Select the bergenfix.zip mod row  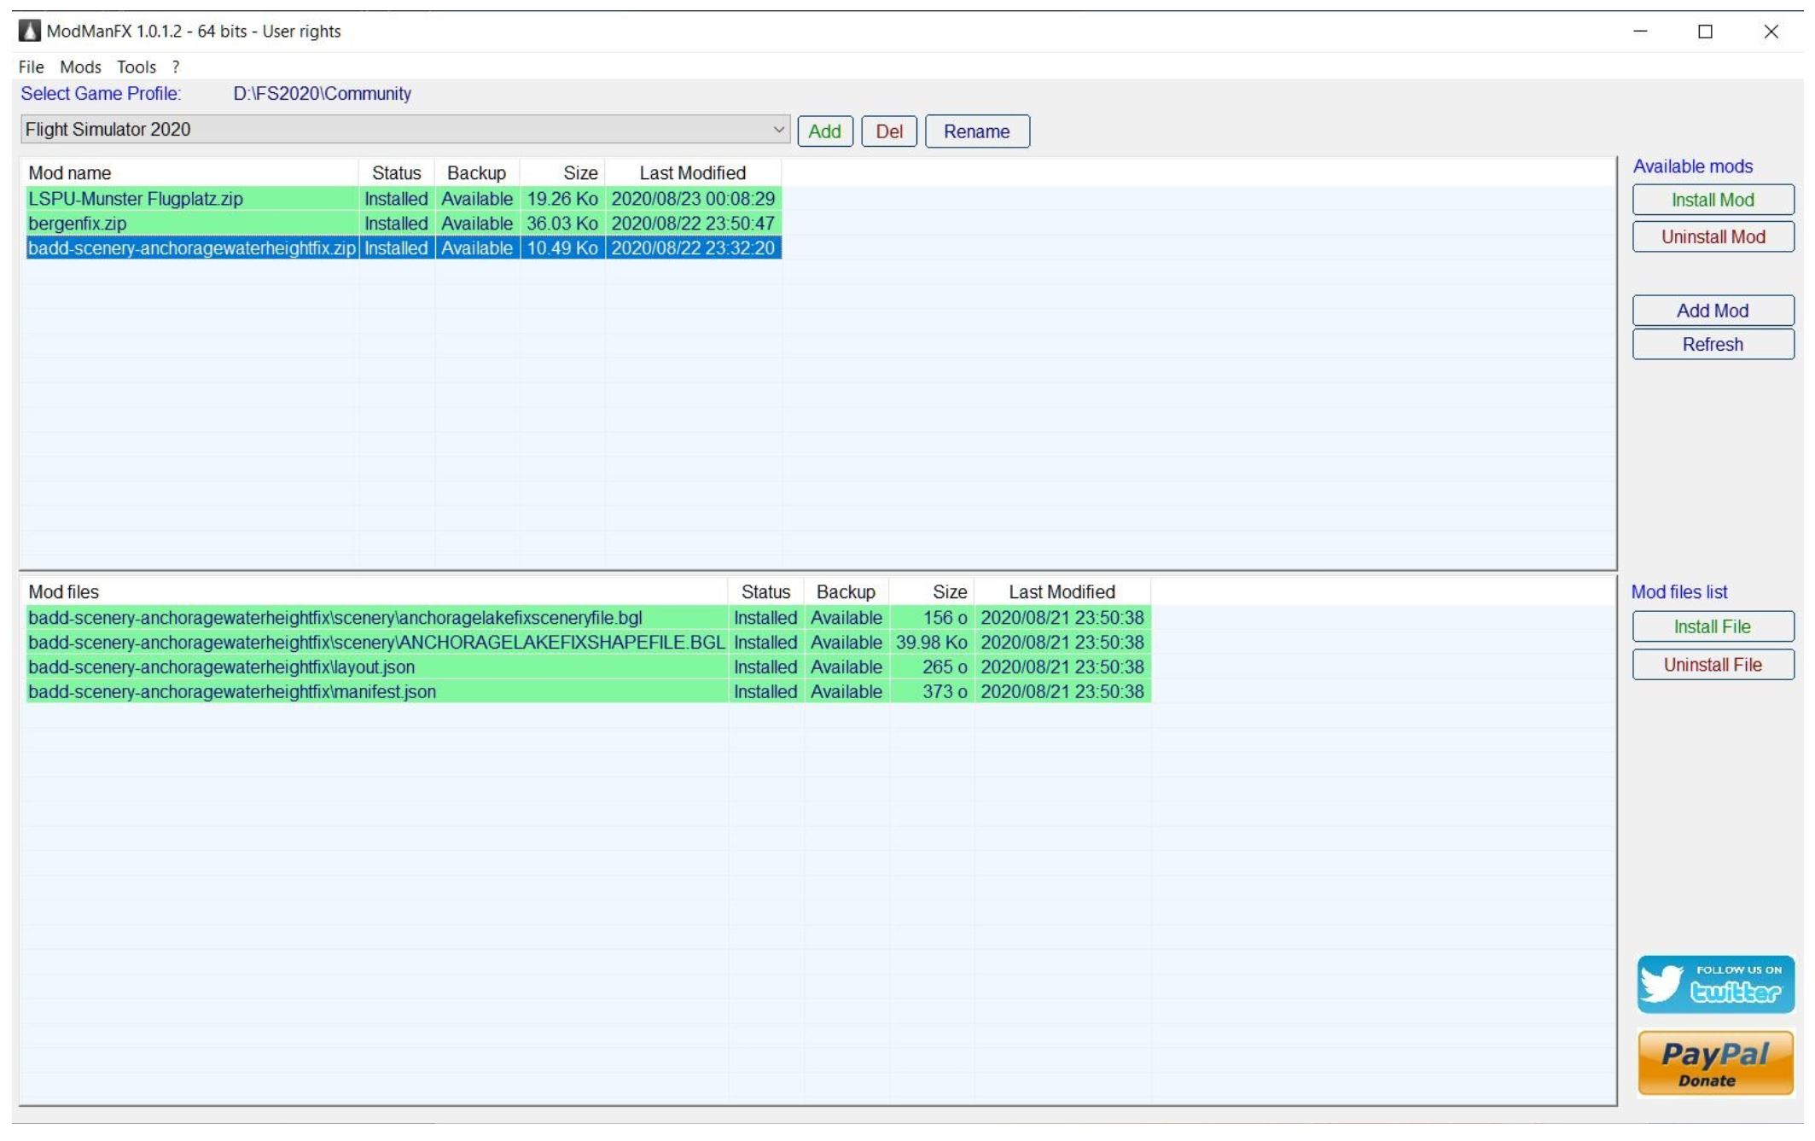(78, 224)
